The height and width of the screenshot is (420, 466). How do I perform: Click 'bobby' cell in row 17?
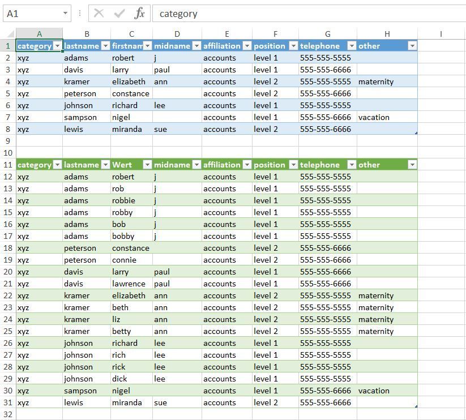point(132,236)
